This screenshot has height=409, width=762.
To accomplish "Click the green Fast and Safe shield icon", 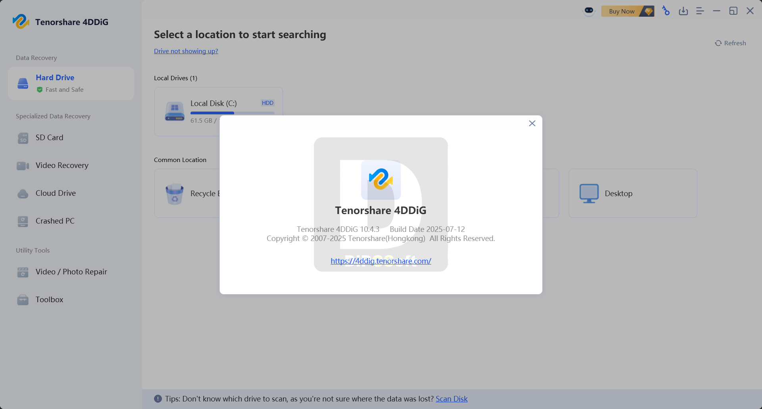I will tap(40, 90).
